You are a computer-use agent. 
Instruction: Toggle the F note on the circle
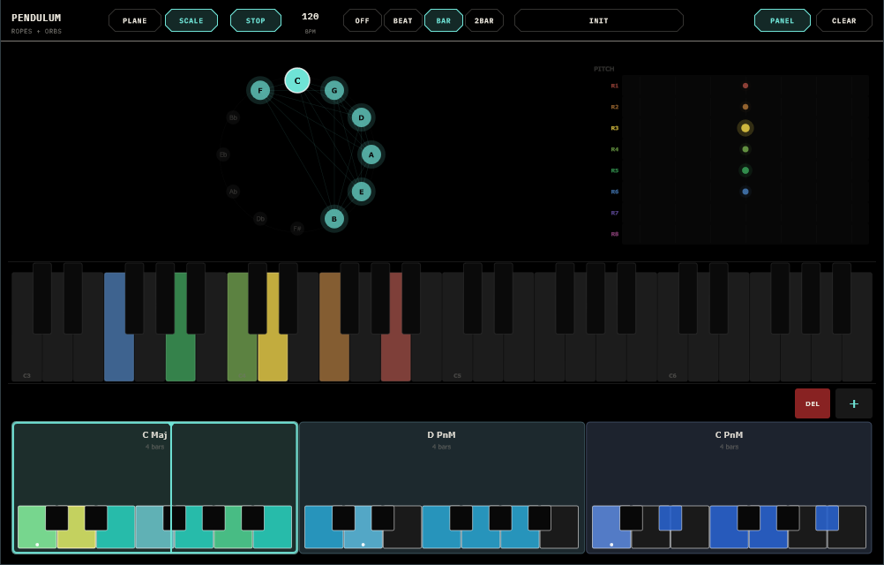coord(260,90)
